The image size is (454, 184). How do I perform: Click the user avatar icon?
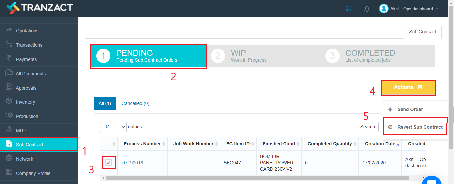pyautogui.click(x=384, y=9)
